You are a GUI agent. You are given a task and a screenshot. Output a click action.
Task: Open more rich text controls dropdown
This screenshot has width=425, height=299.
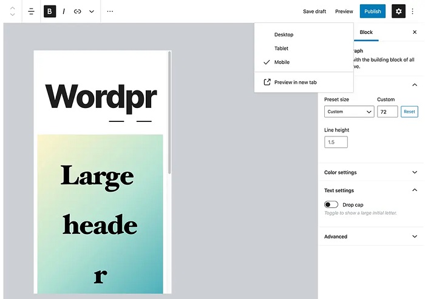tap(92, 12)
